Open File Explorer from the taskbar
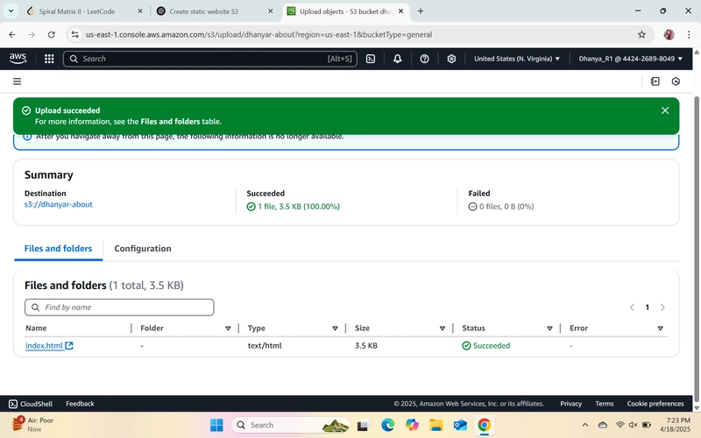Screen dimensions: 701x438 tap(435, 425)
